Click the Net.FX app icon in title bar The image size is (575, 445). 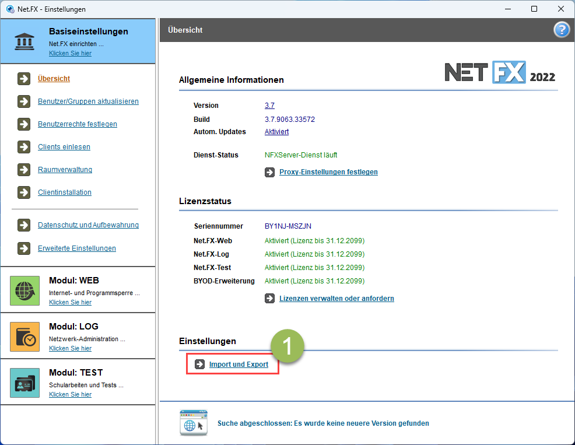coord(10,9)
